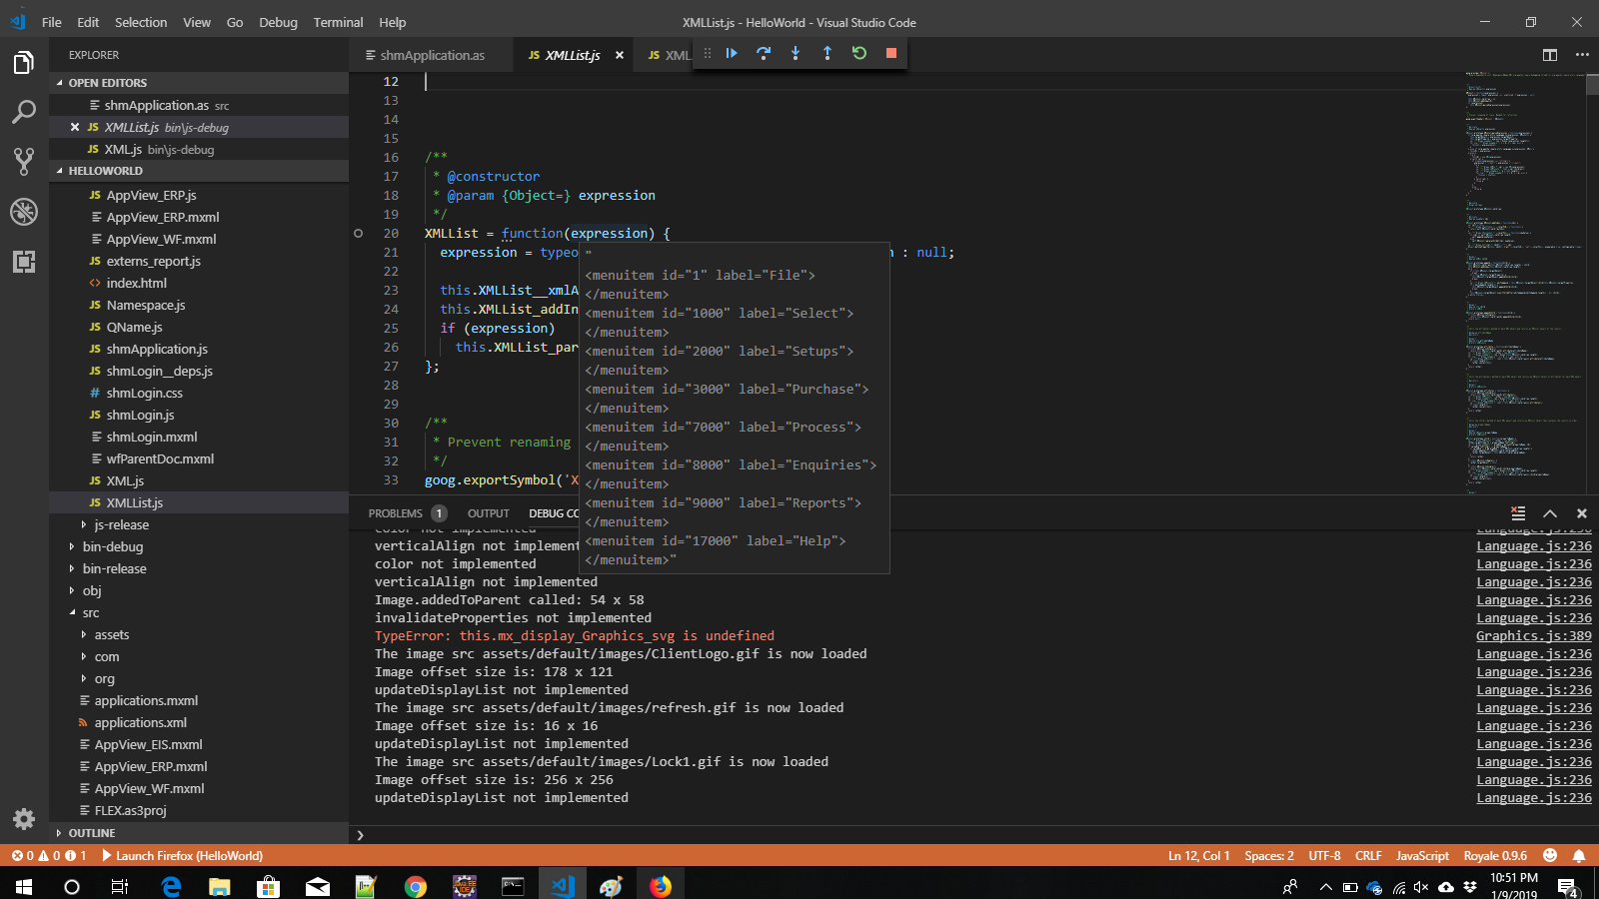Image resolution: width=1599 pixels, height=899 pixels.
Task: Stop the debugger with the red square
Action: [890, 54]
